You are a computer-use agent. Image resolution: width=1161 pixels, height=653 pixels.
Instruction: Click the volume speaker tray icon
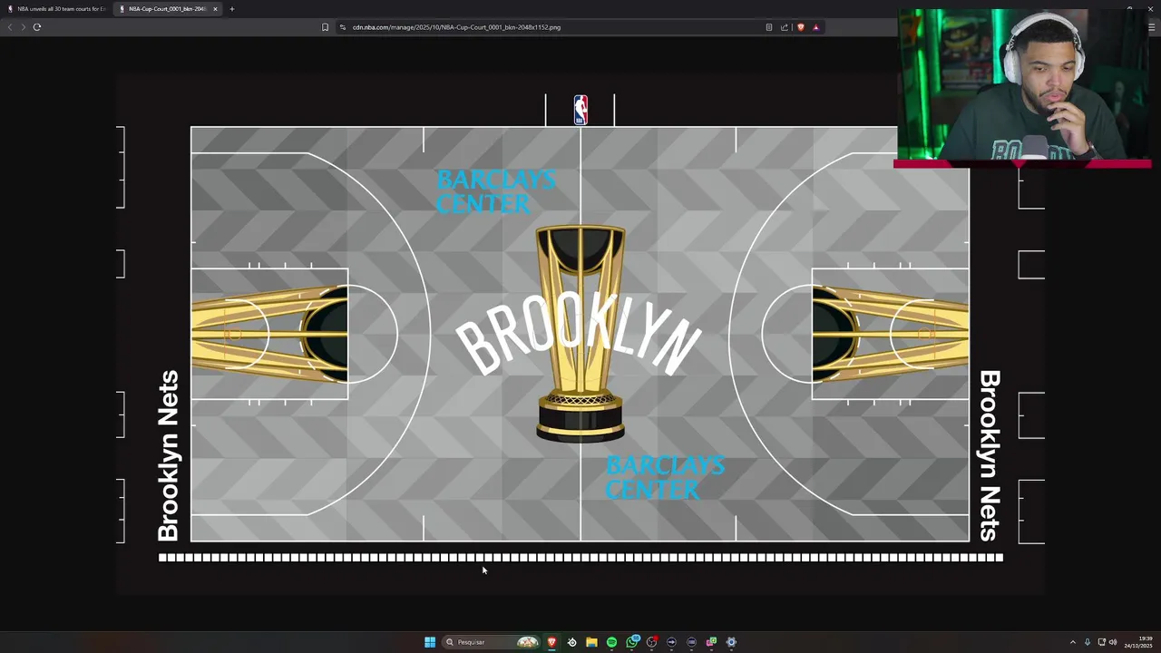(x=1113, y=642)
